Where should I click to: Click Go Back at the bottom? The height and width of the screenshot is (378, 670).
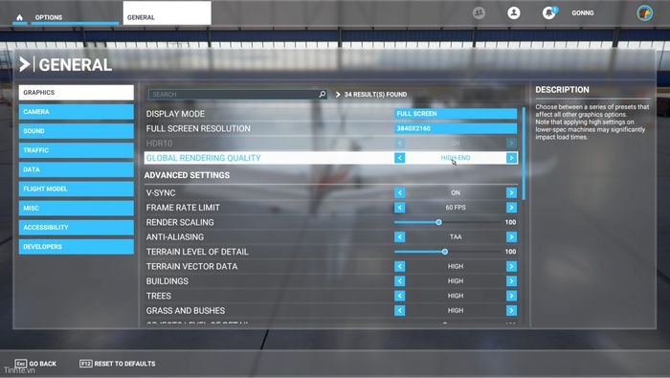[x=35, y=364]
